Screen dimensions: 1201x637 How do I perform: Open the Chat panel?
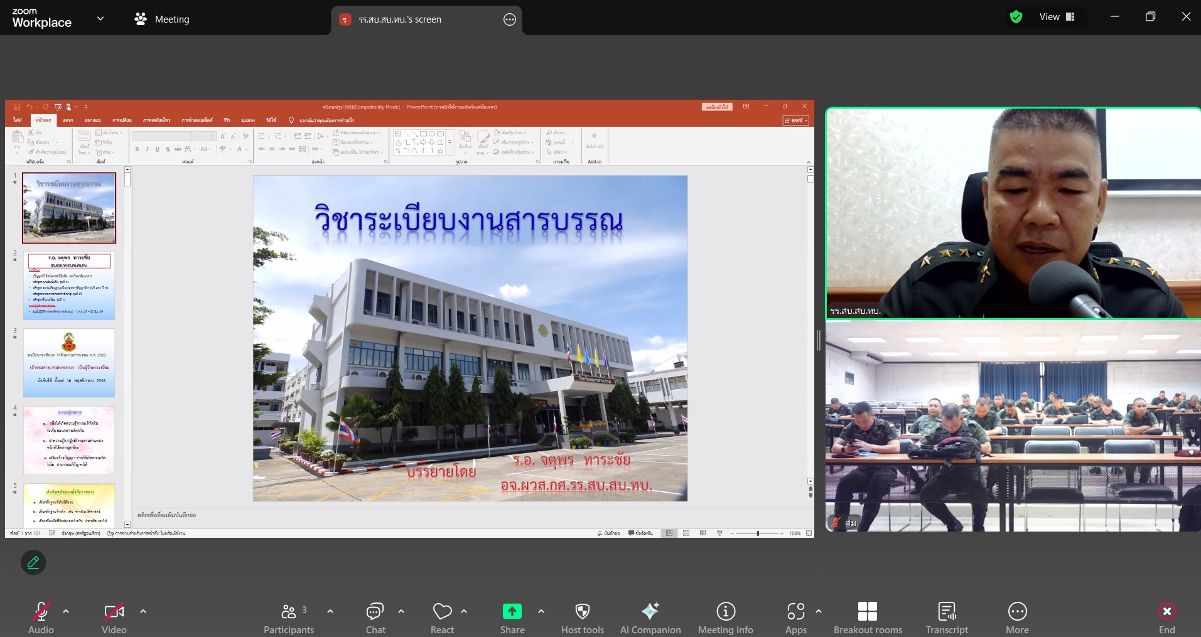pos(375,618)
